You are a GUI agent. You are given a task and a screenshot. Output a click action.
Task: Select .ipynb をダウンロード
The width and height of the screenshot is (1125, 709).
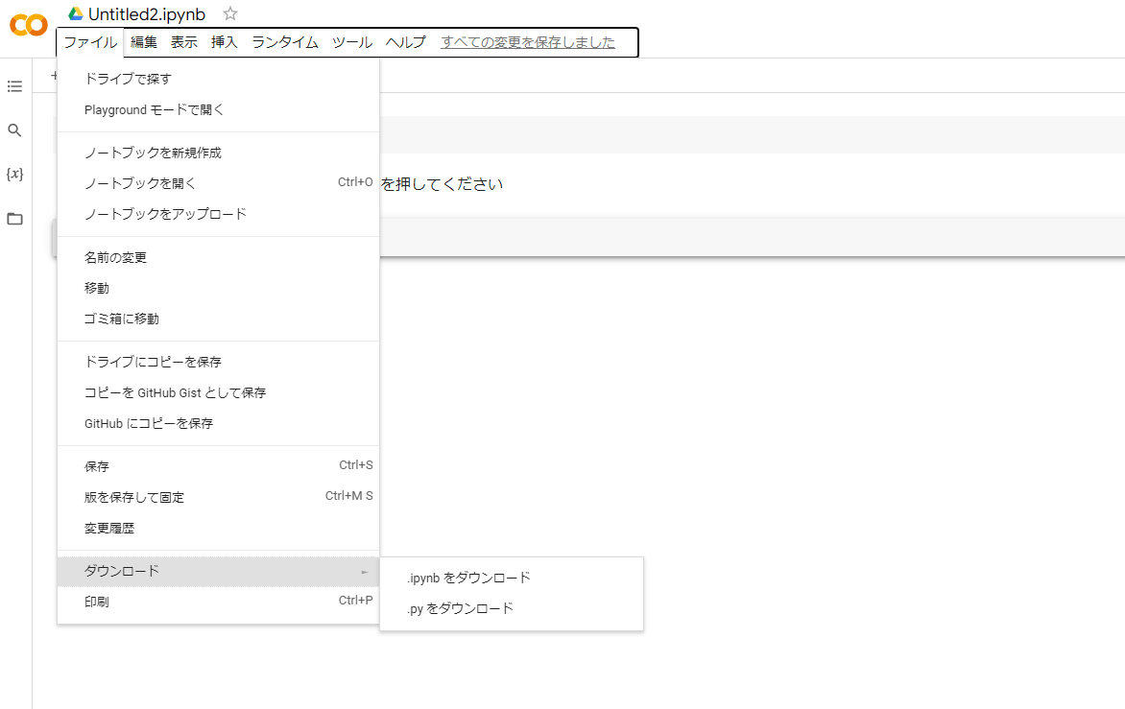468,578
